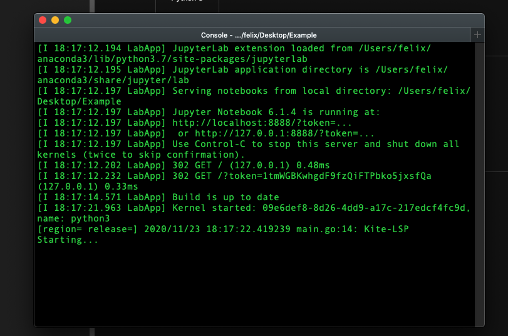Click the '302 GET / (127.0.0.1) 0.48ms' line
Image resolution: width=508 pixels, height=336 pixels.
(x=184, y=165)
